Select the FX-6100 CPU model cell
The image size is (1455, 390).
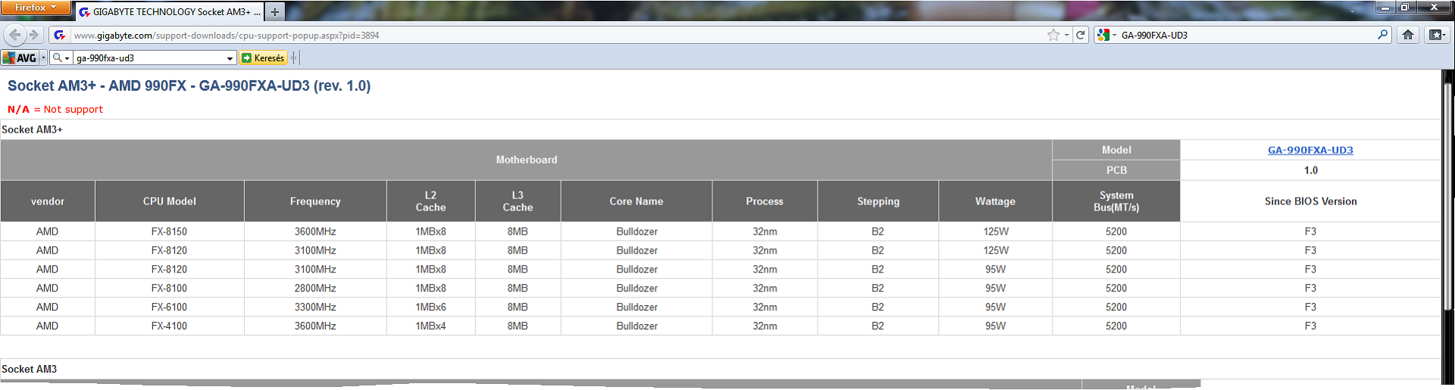pyautogui.click(x=169, y=307)
